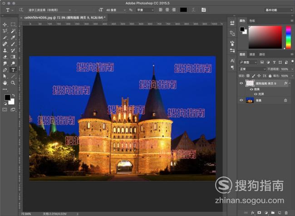The height and width of the screenshot is (216, 295).
Task: Open the Create Warped Text option
Action: [193, 10]
